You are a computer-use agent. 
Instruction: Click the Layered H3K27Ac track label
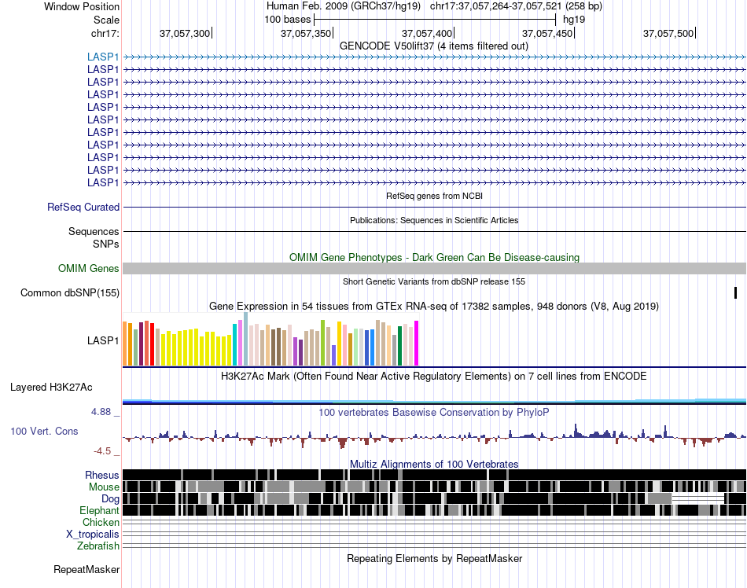click(x=51, y=387)
